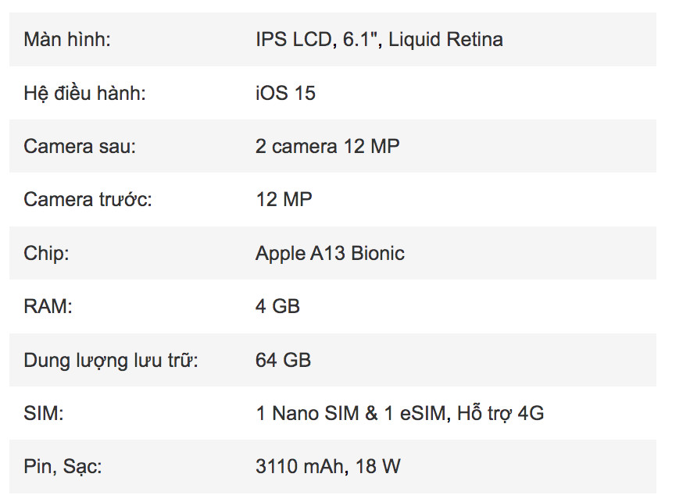This screenshot has height=495, width=697.
Task: Select the '2 camera 12 MP' value
Action: 327,146
